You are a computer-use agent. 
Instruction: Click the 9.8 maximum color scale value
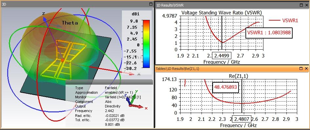134,21
